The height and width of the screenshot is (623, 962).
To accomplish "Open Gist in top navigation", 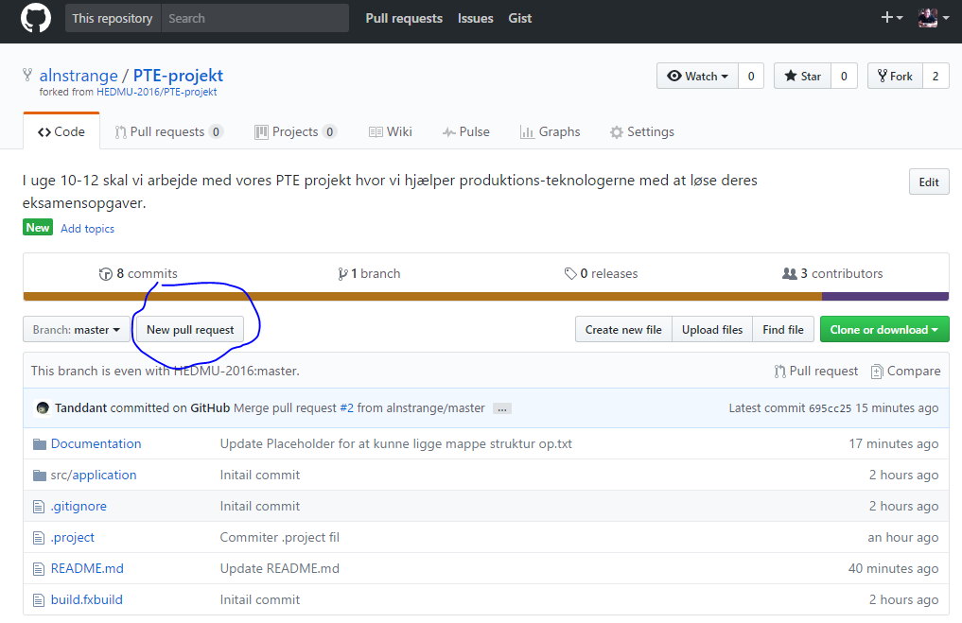I will tap(519, 18).
